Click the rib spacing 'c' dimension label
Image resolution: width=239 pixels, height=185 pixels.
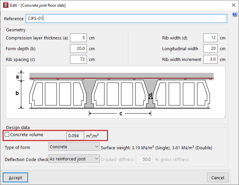(x=121, y=114)
